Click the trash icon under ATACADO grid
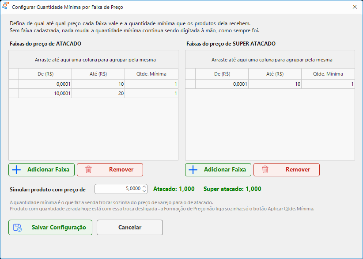 [88, 170]
